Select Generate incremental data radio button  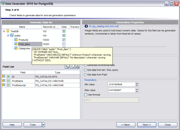point(85,65)
